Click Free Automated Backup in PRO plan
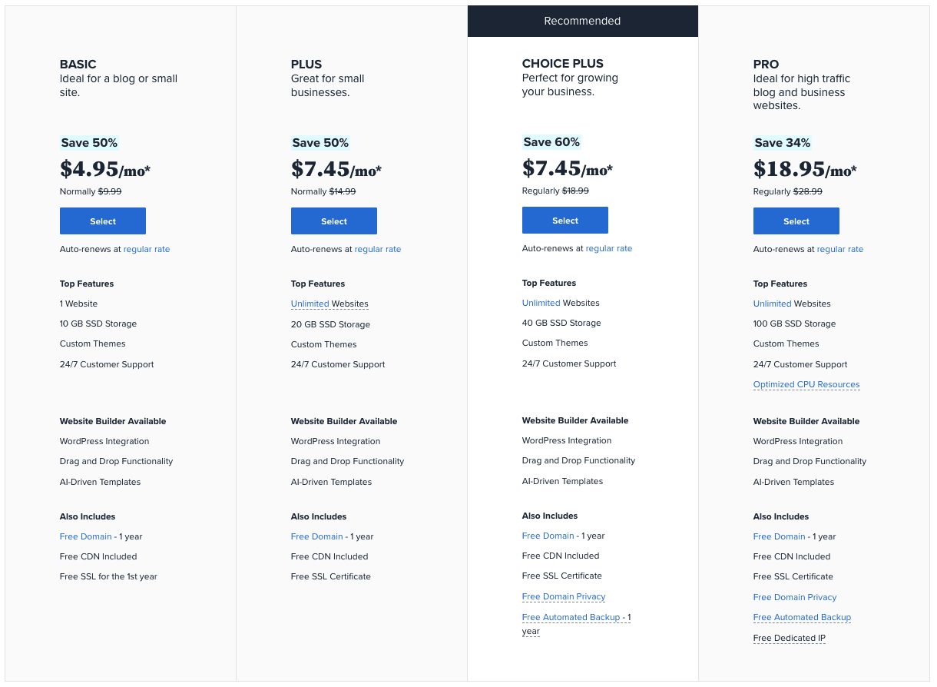Screen dimensions: 937x687 (x=802, y=618)
